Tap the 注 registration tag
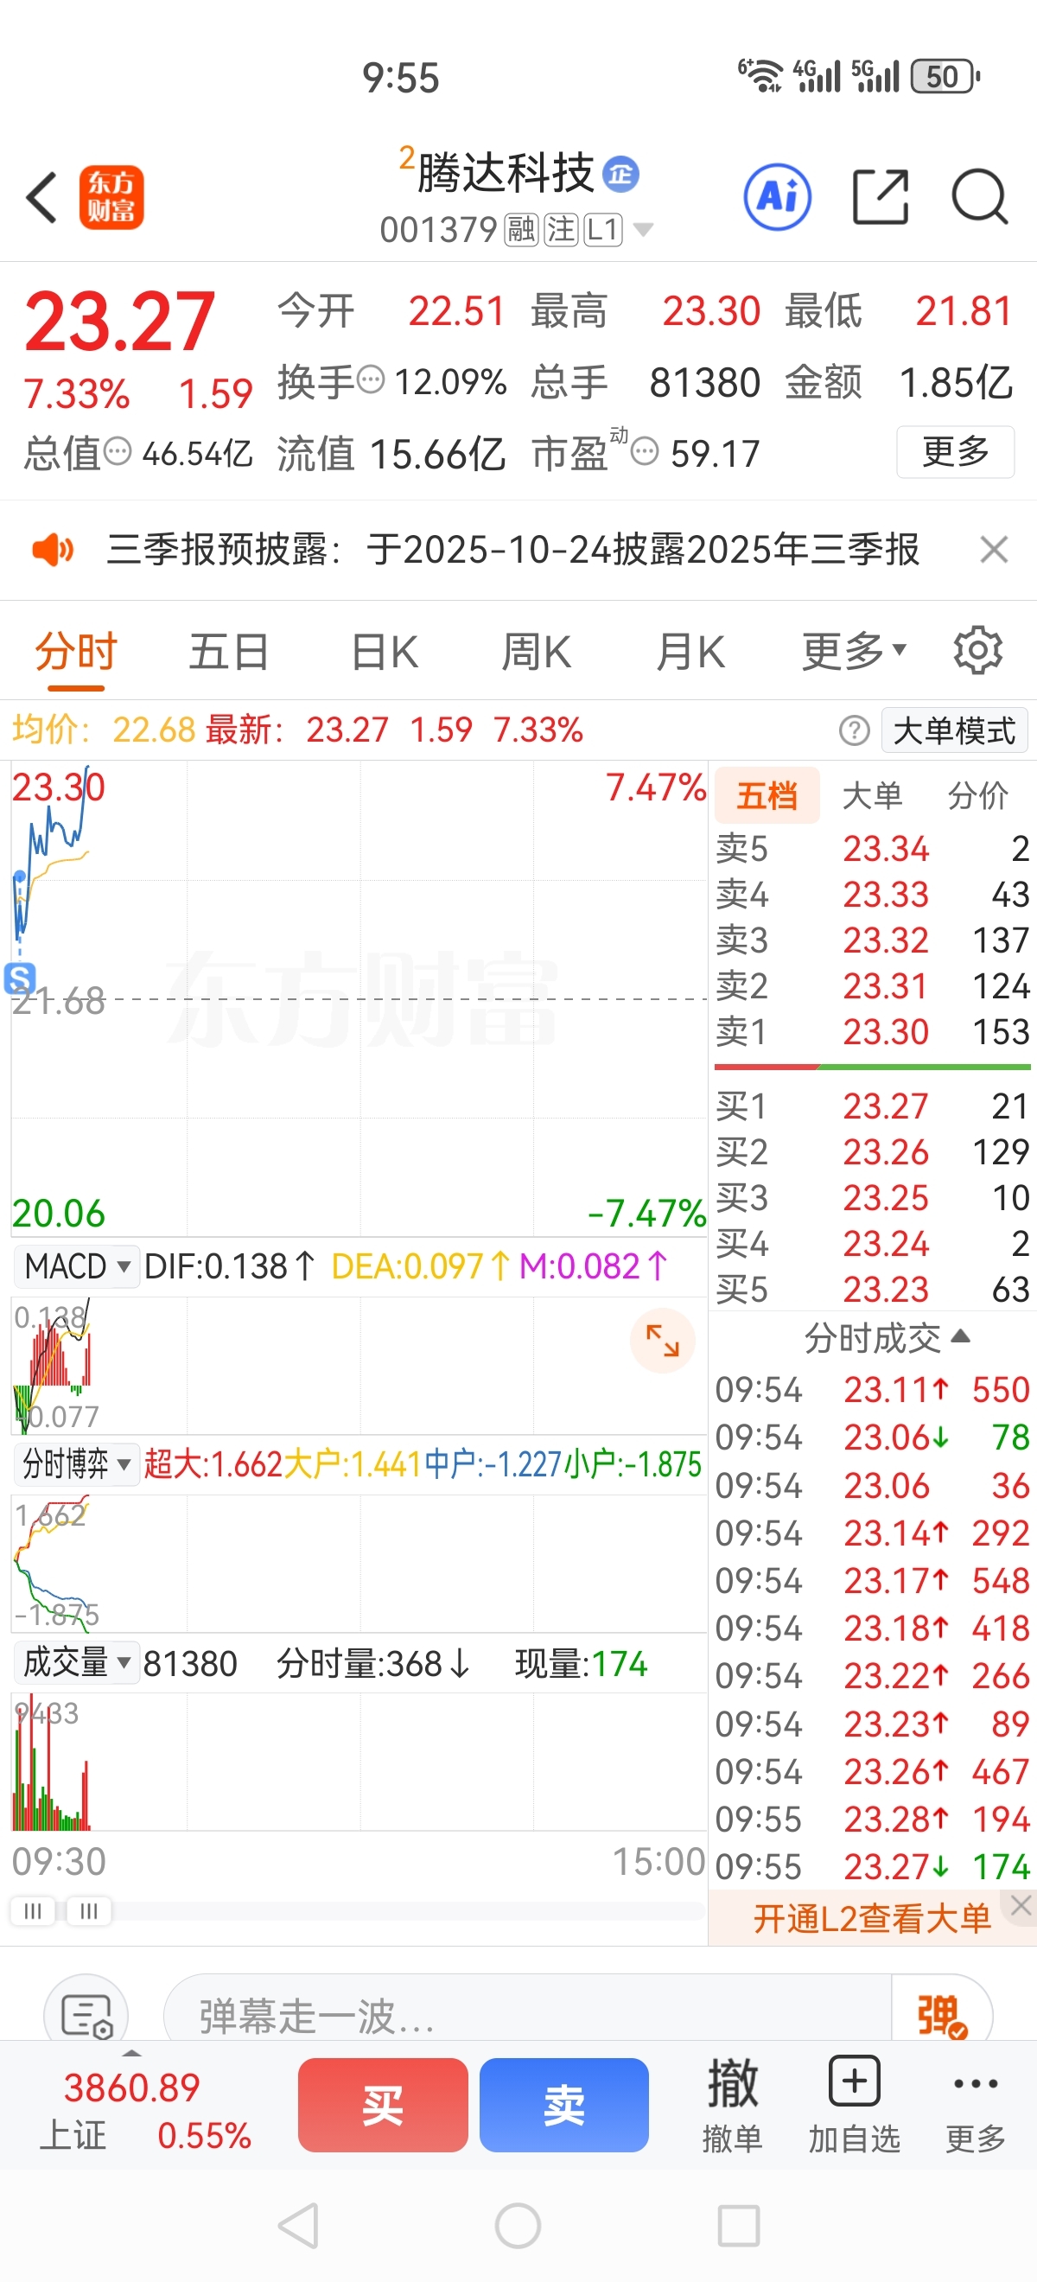Viewport: 1037px width, 2282px height. pyautogui.click(x=561, y=229)
